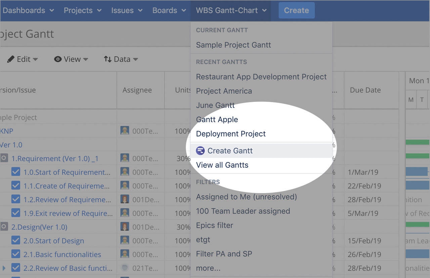
Task: Click the Create button
Action: [296, 10]
